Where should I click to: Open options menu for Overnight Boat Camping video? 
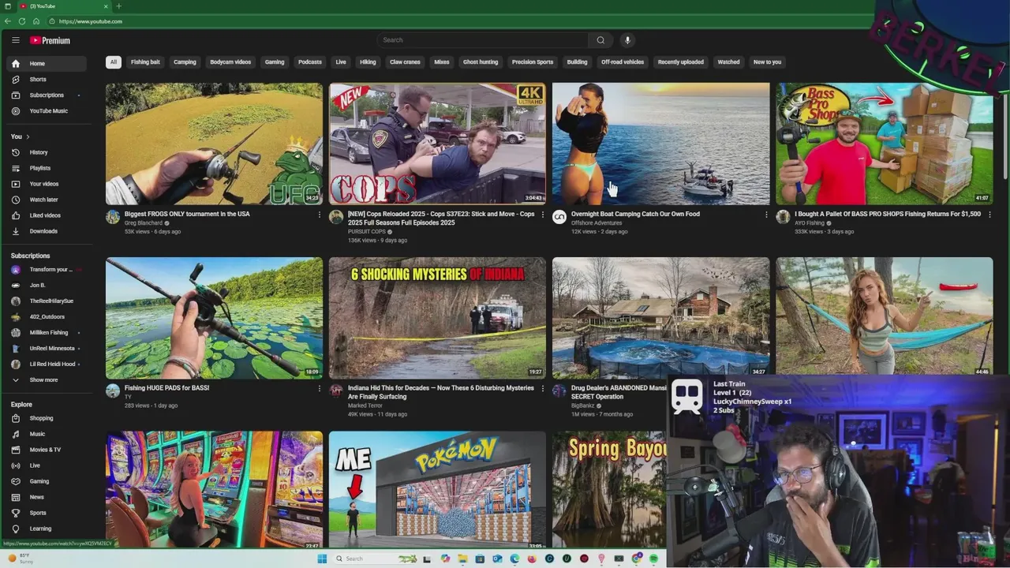[x=766, y=215]
